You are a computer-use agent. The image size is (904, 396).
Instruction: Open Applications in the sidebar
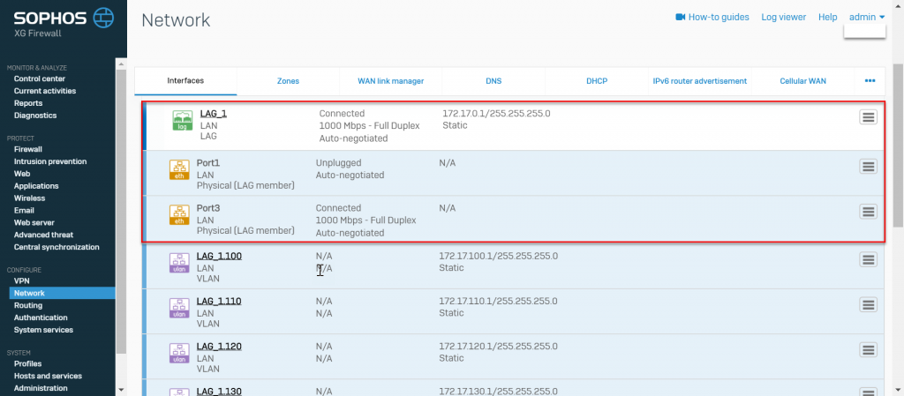36,186
